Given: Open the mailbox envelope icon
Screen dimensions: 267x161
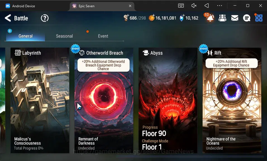Looking at the screenshot, I should pyautogui.click(x=235, y=18).
